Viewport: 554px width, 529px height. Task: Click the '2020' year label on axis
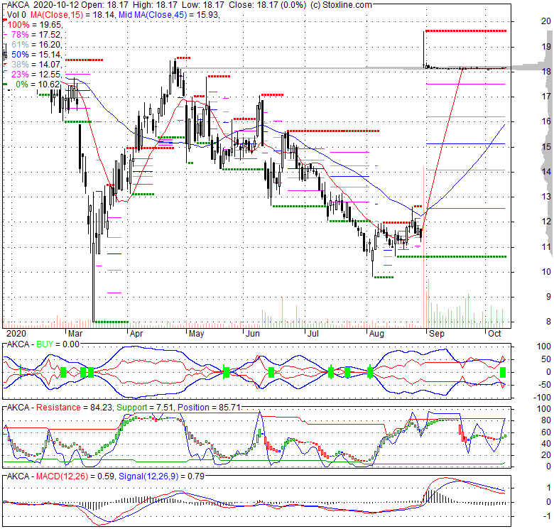coord(16,334)
